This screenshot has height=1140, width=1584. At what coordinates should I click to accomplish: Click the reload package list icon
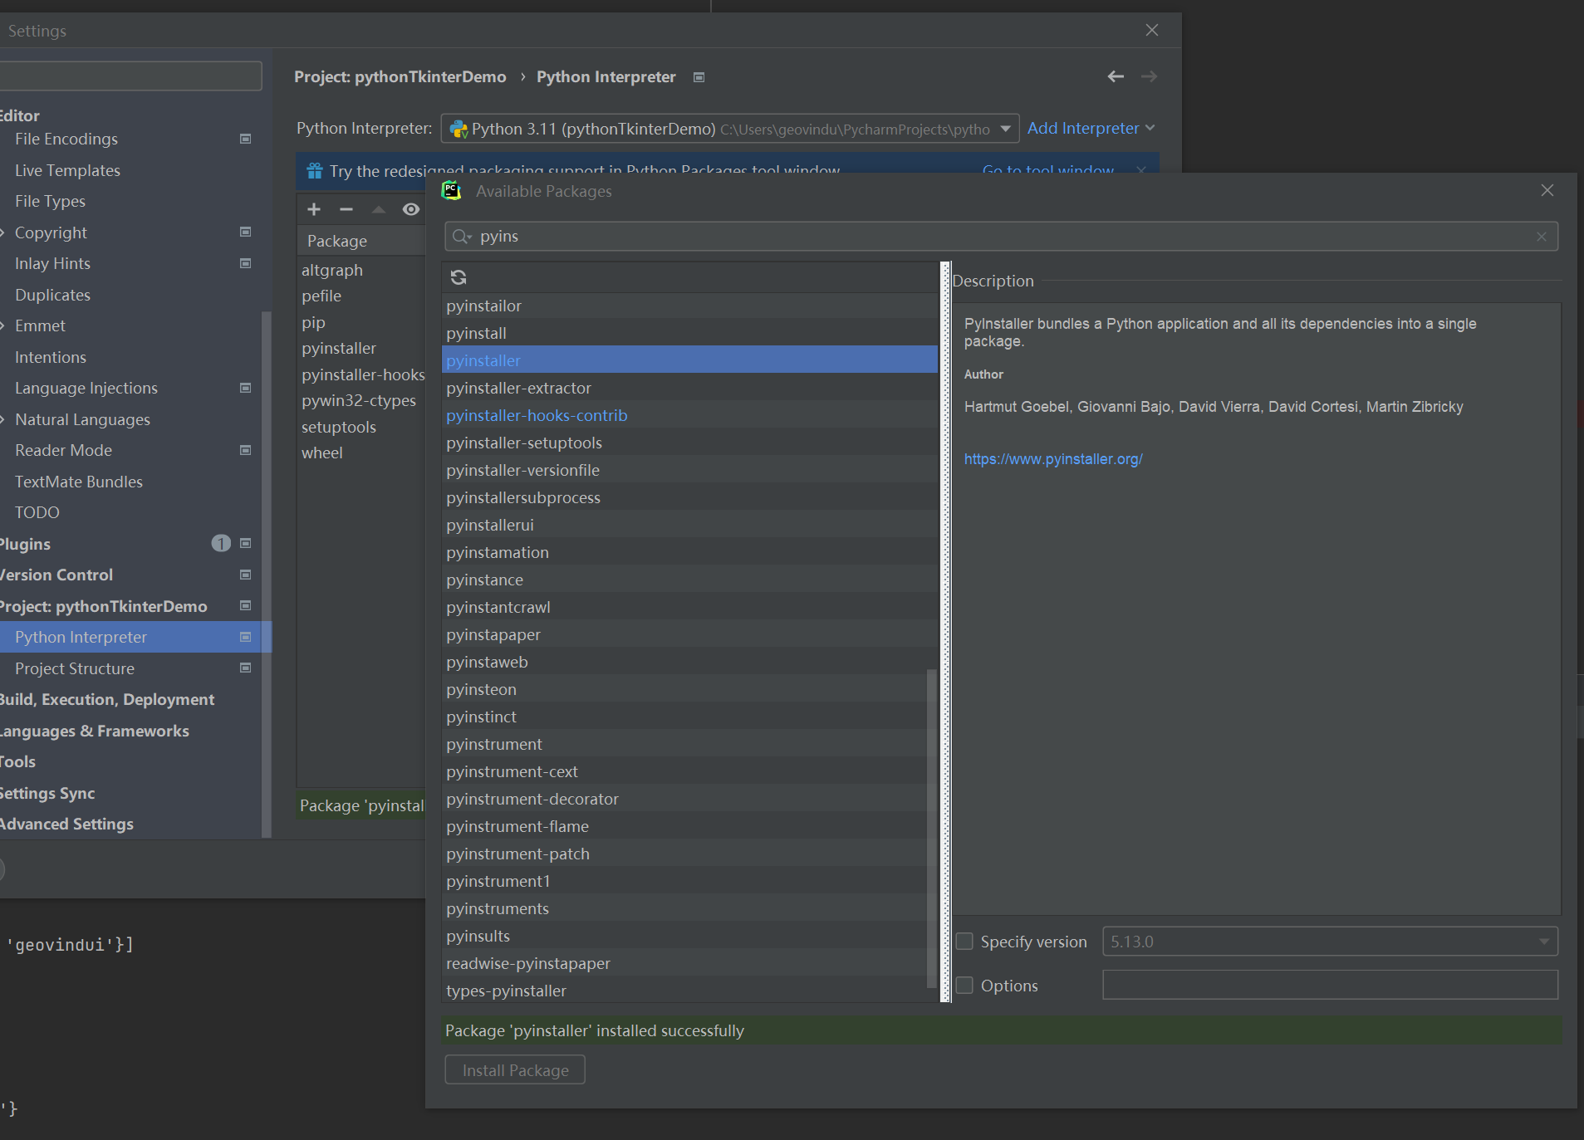coord(458,277)
